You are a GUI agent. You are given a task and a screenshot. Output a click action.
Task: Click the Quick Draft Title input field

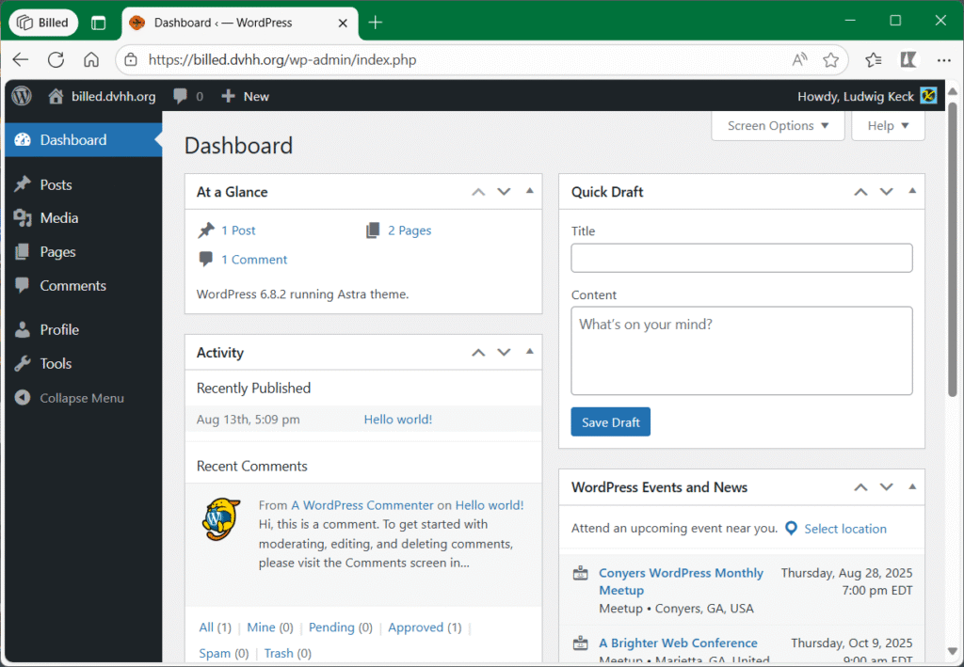(741, 258)
